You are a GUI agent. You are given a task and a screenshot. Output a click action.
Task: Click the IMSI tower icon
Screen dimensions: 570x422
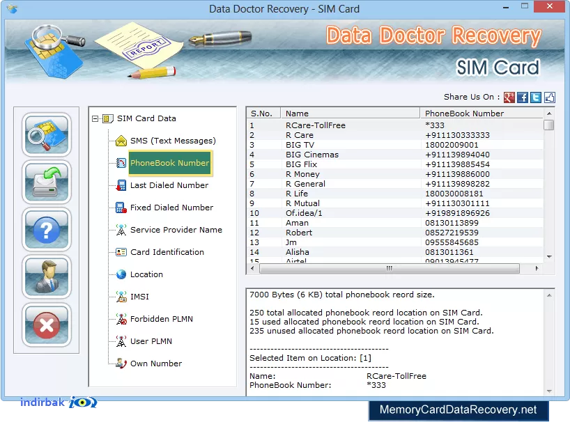click(121, 297)
